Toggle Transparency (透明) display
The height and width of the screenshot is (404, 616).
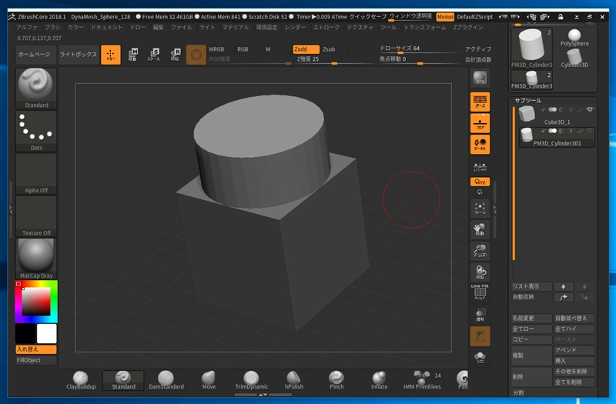480,315
